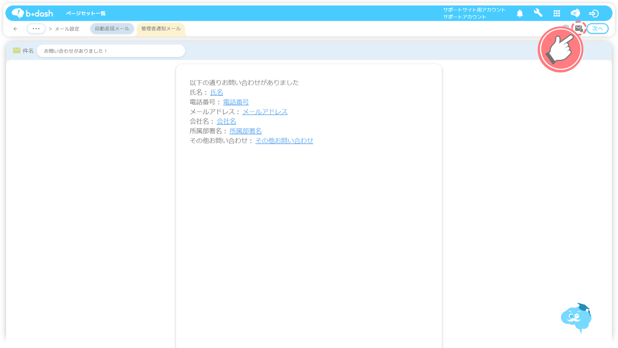This screenshot has height=348, width=618.
Task: Go back with the left arrow
Action: [15, 29]
